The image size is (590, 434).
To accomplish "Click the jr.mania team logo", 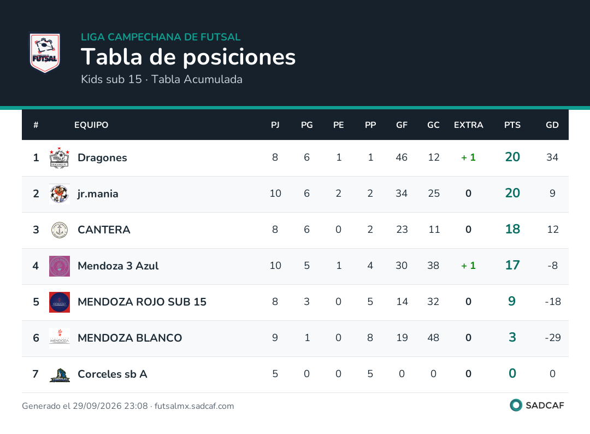I will (x=60, y=194).
